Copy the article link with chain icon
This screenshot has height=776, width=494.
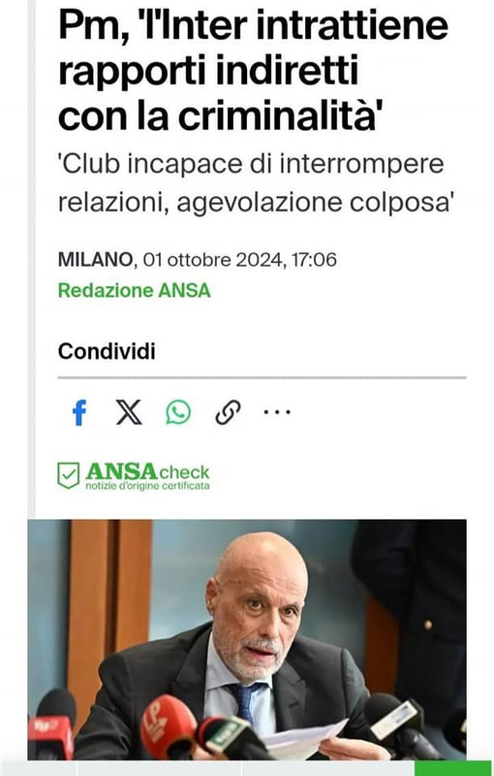(x=228, y=412)
